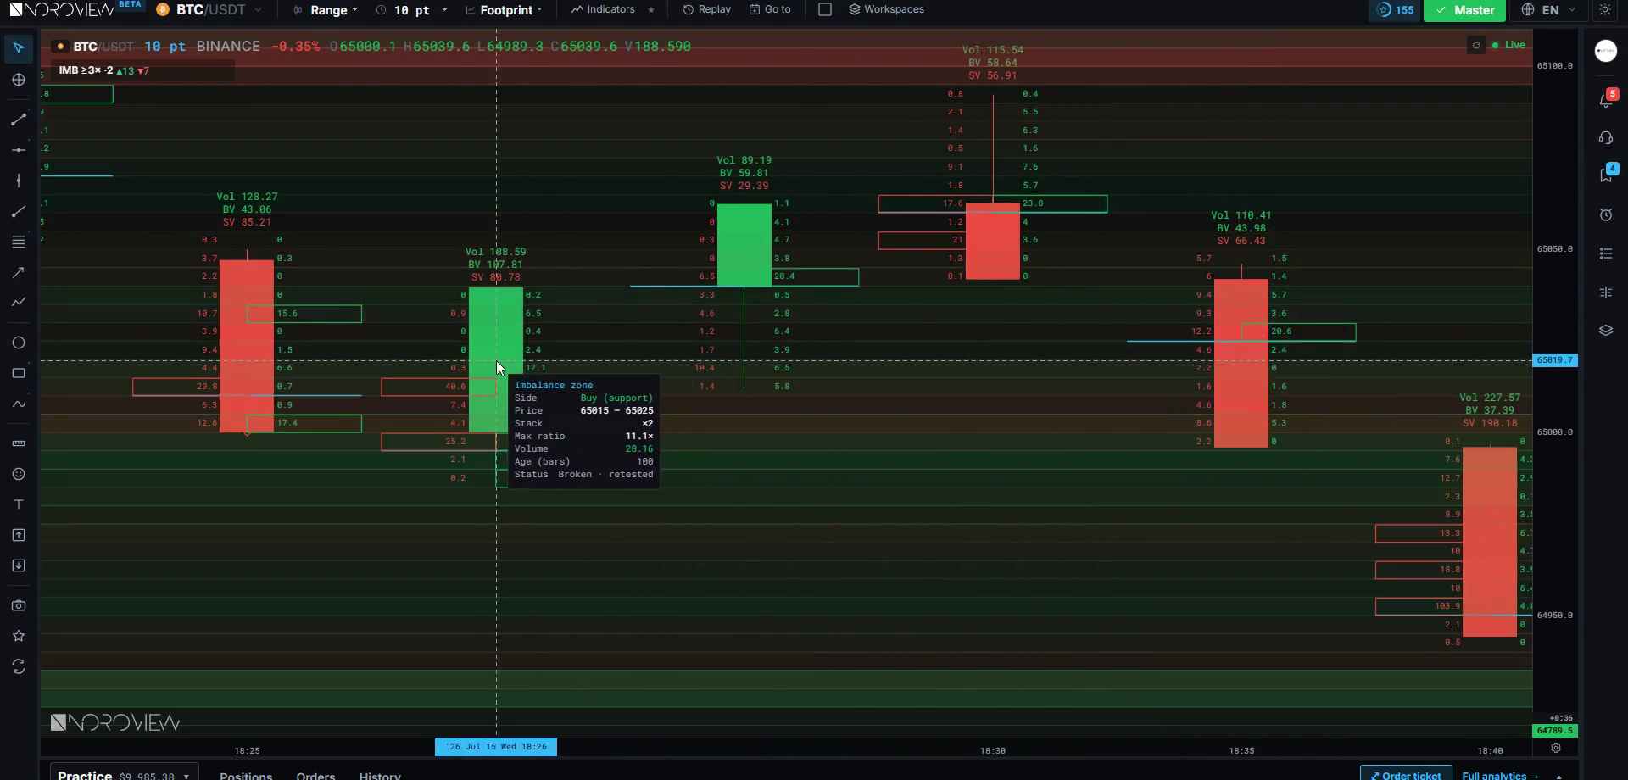Toggle the Master mode button
Viewport: 1628px width, 780px height.
point(1464,10)
